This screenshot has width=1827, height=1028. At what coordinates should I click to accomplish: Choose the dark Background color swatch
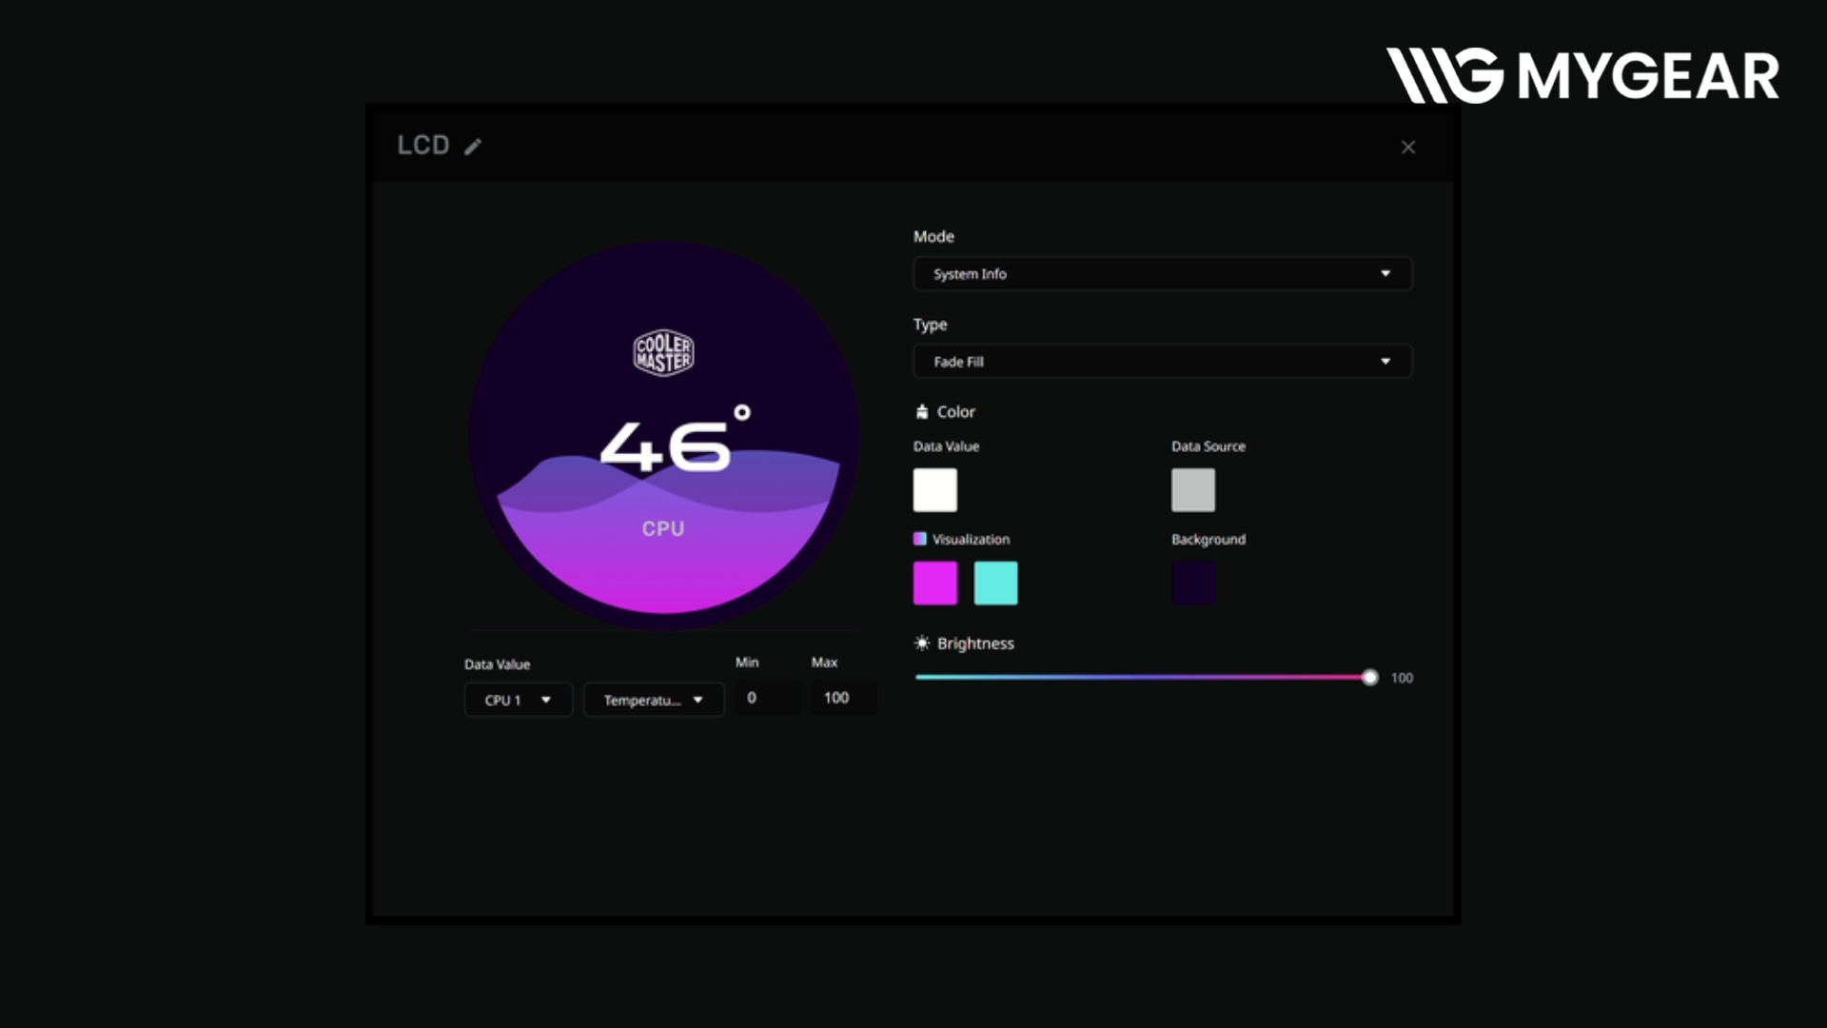coord(1193,583)
